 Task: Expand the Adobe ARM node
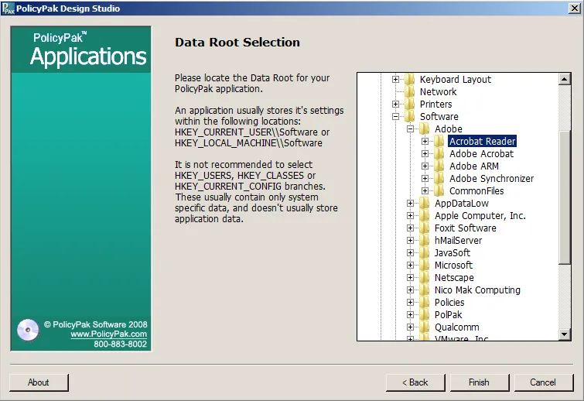425,166
